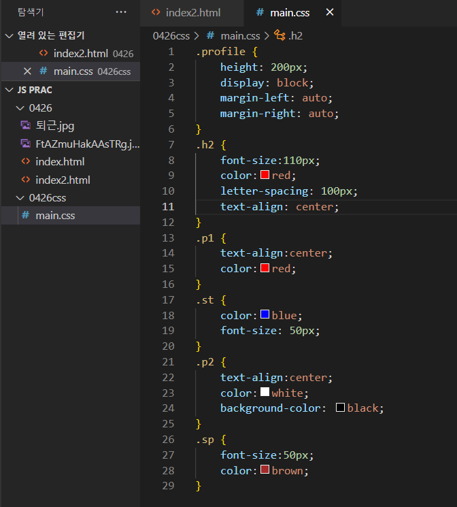
Task: Open FtAZmuHakAAsTRg image file
Action: pyautogui.click(x=71, y=144)
